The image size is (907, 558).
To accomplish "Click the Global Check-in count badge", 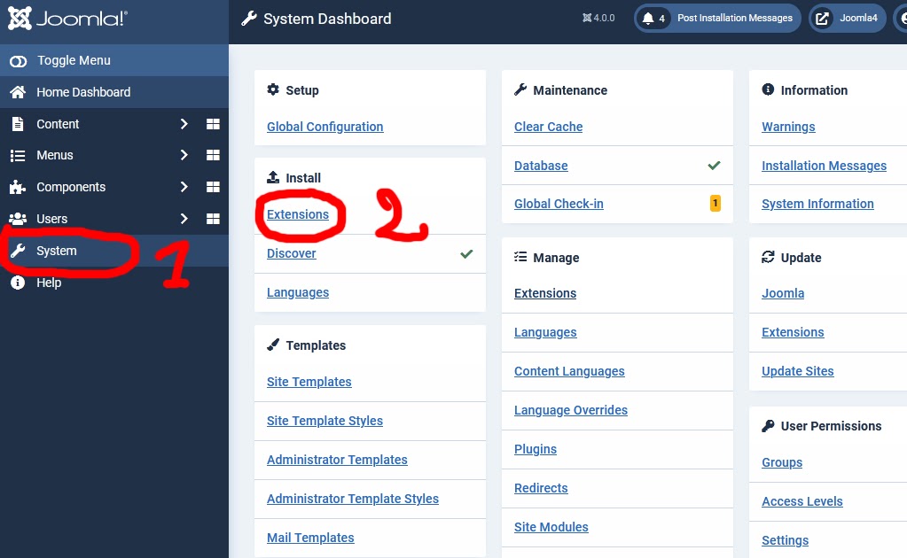I will (715, 204).
